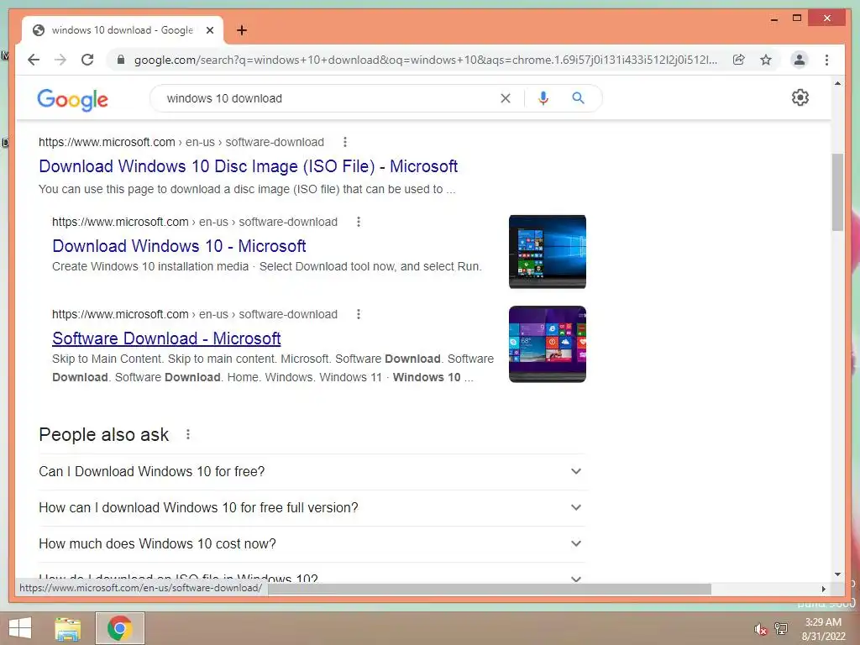This screenshot has height=645, width=860.
Task: Open the taskbar clock showing 3:29 AM
Action: [x=823, y=629]
